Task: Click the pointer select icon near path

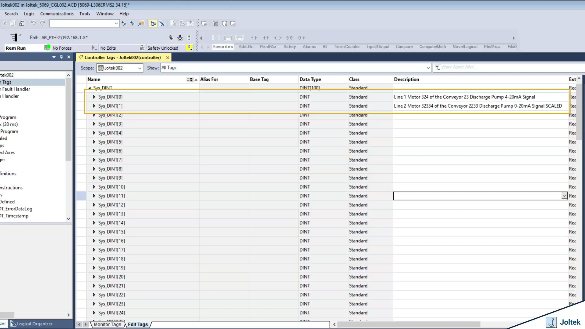Action: point(171,38)
